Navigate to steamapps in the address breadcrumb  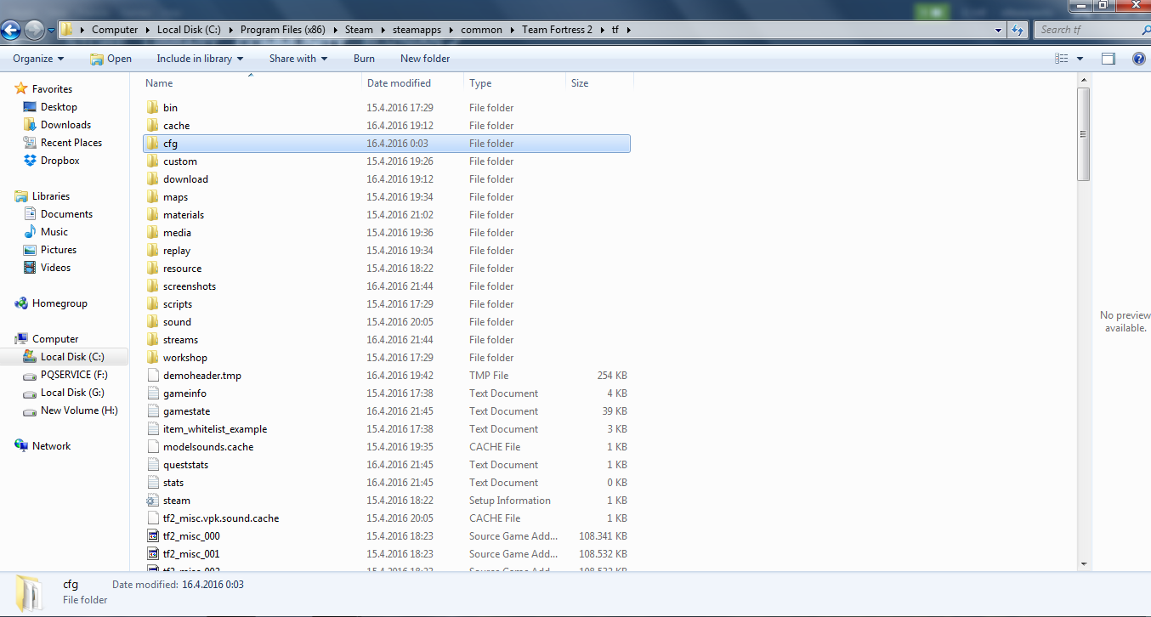pyautogui.click(x=417, y=30)
